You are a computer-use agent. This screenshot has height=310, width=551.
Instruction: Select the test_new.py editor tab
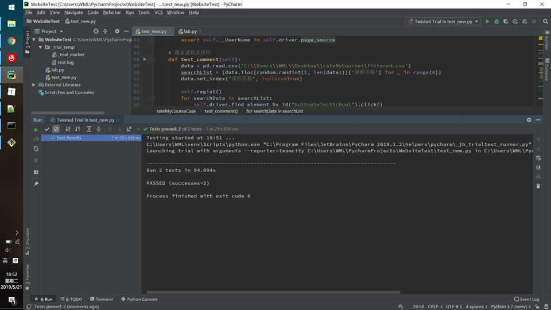coord(154,31)
